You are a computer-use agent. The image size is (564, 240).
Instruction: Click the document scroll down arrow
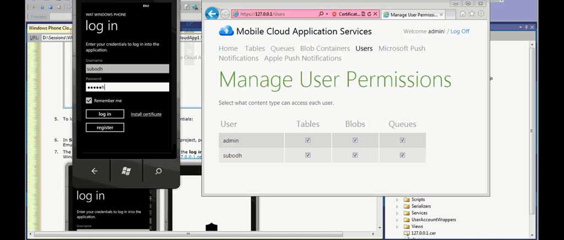tap(380, 227)
